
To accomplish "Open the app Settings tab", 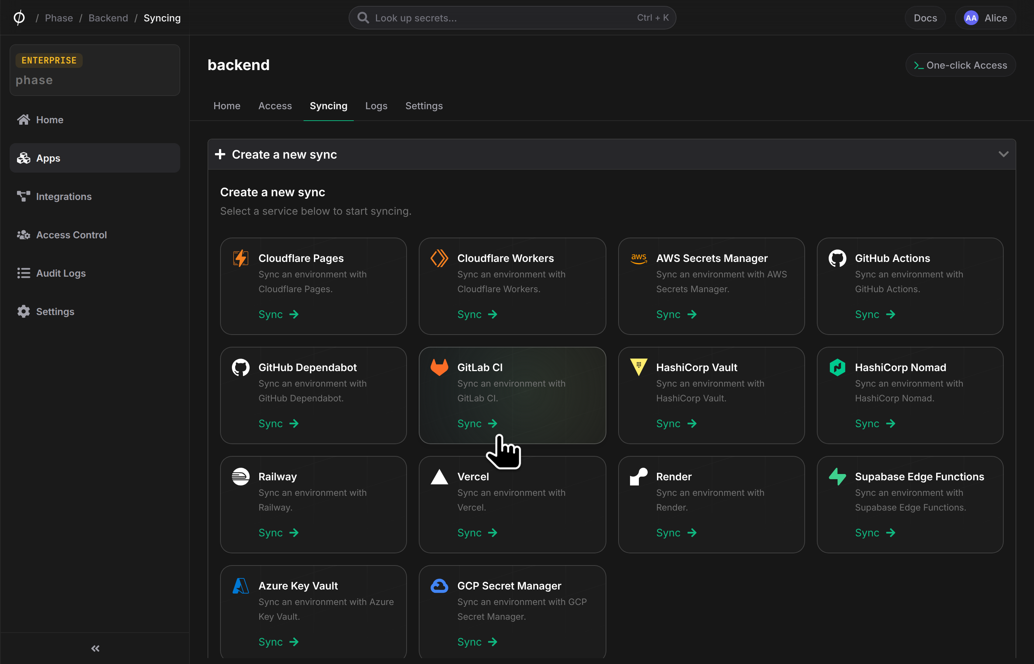I will (424, 106).
